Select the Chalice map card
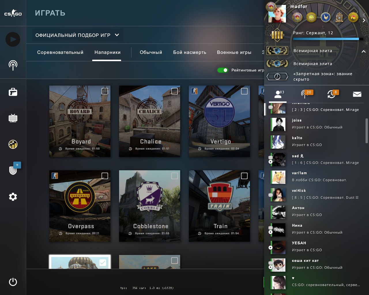The height and width of the screenshot is (295, 369). (x=150, y=121)
